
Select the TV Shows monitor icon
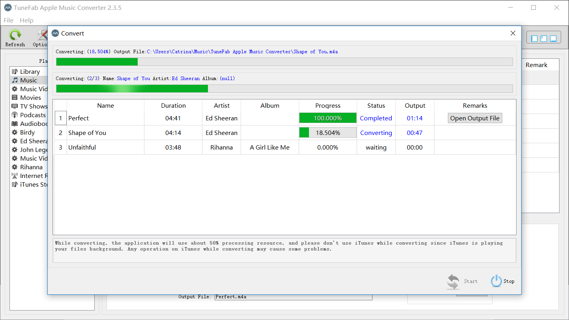pos(15,106)
